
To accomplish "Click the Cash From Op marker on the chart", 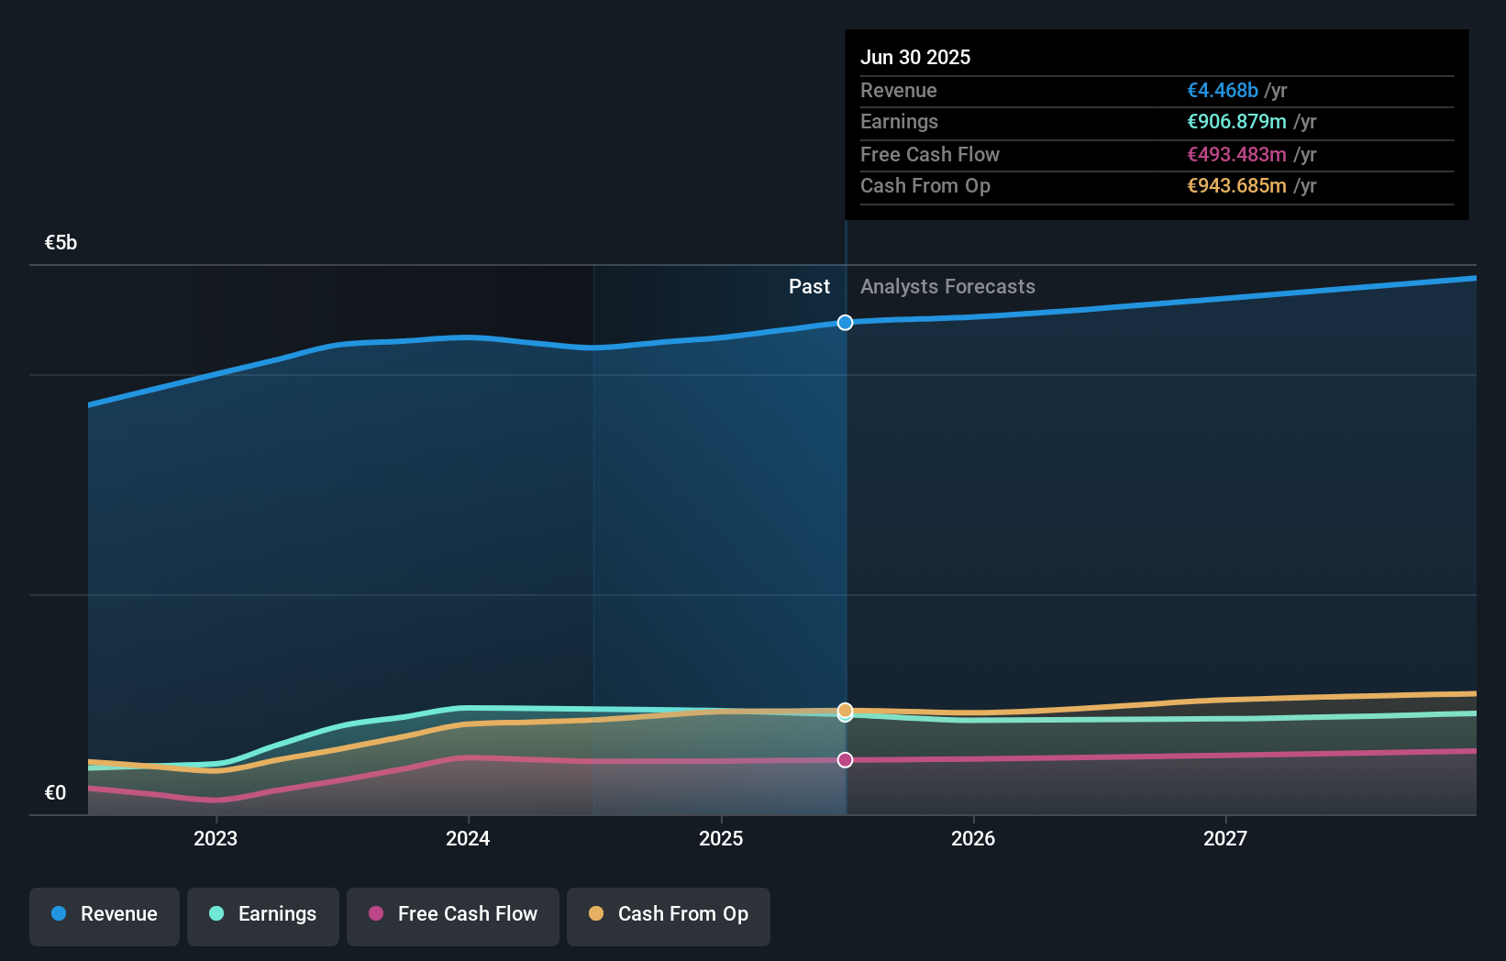I will pyautogui.click(x=845, y=712).
